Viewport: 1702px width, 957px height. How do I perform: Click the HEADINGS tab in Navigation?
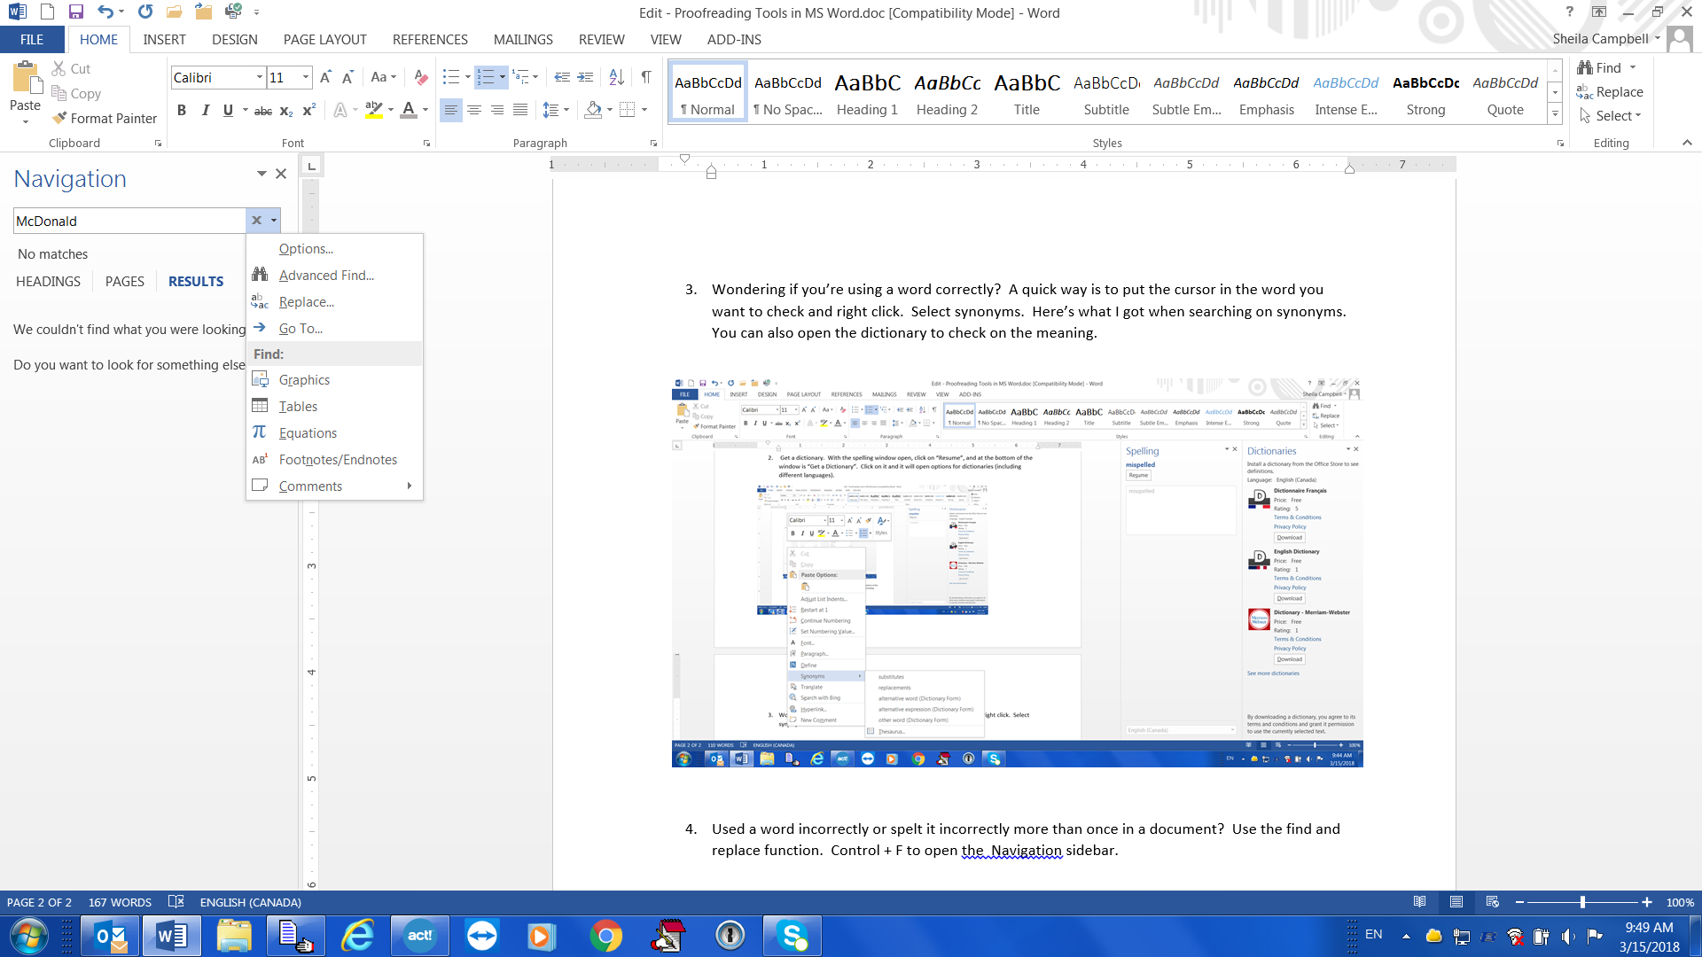click(x=47, y=280)
